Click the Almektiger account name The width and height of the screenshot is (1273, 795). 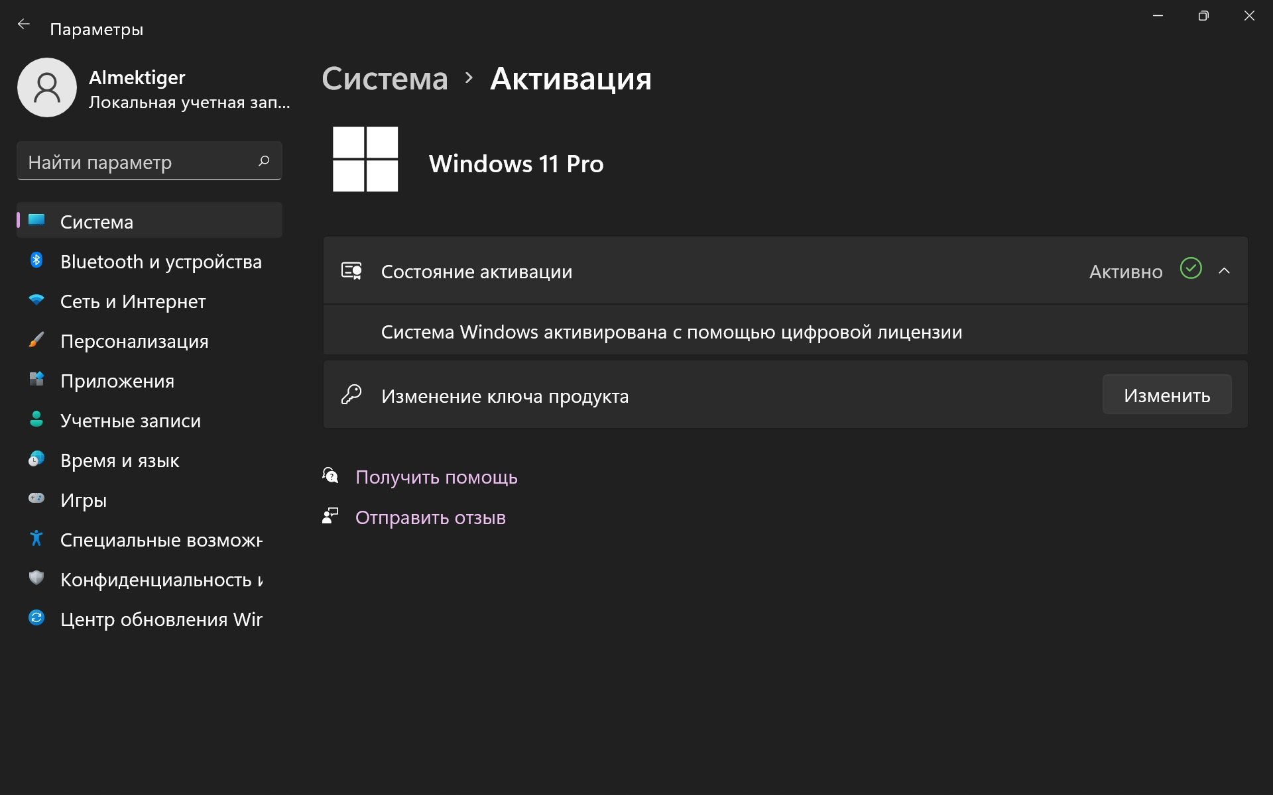137,78
